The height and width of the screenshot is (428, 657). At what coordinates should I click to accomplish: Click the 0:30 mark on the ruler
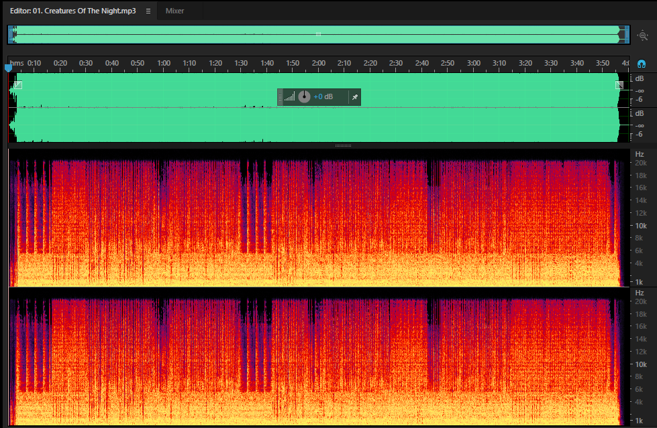pyautogui.click(x=86, y=63)
